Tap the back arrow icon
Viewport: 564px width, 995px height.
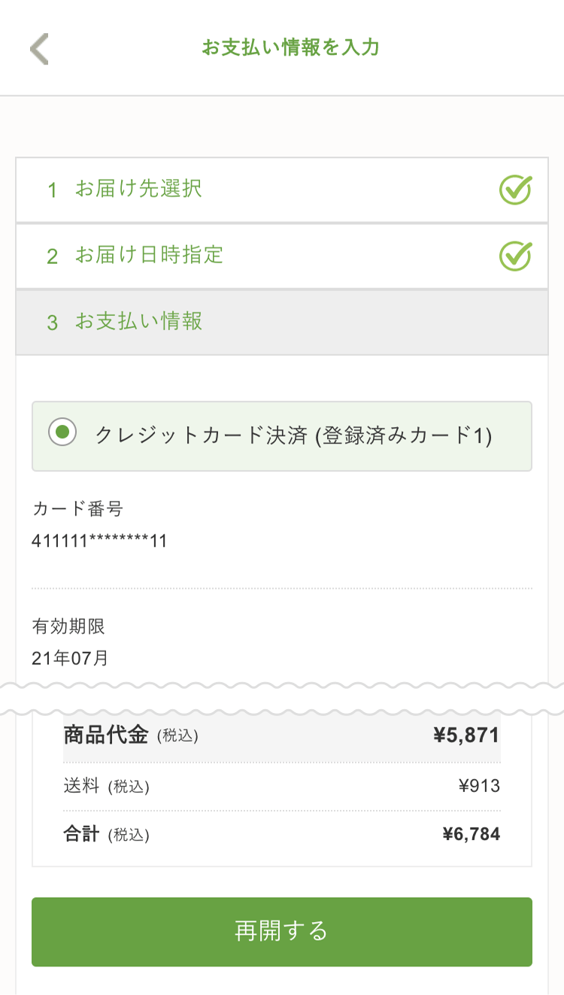coord(39,49)
